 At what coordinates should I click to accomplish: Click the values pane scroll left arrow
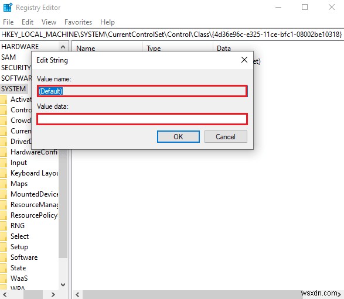click(77, 295)
